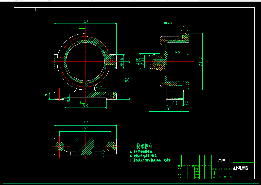Click the 40 dimension in section view

tap(175, 103)
